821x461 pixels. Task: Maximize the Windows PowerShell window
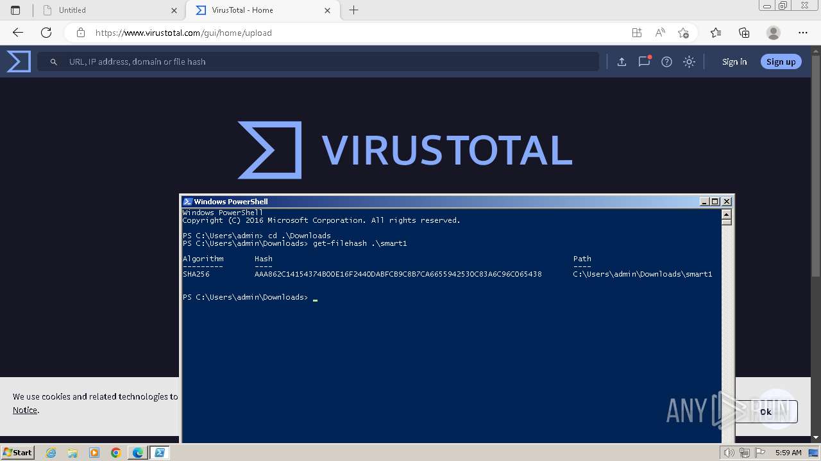click(x=715, y=201)
